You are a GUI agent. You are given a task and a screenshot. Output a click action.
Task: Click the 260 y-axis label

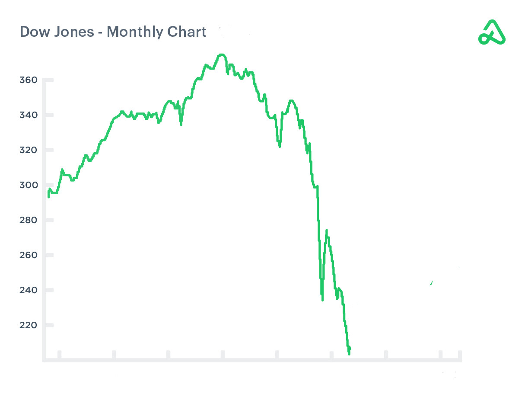click(x=29, y=255)
